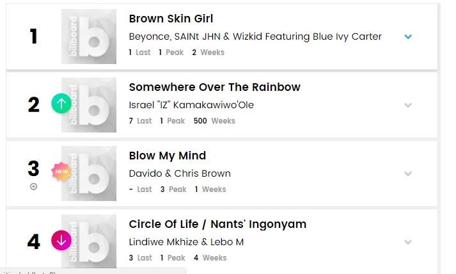Click the rank number 1 entry
Image resolution: width=456 pixels, height=274 pixels.
point(34,36)
